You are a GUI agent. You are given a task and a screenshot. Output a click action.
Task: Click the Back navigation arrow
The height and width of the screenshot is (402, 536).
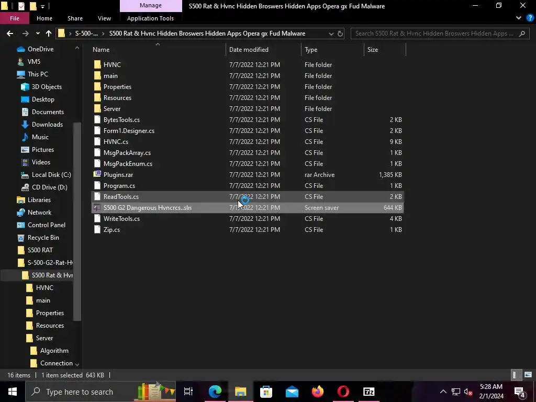10,33
